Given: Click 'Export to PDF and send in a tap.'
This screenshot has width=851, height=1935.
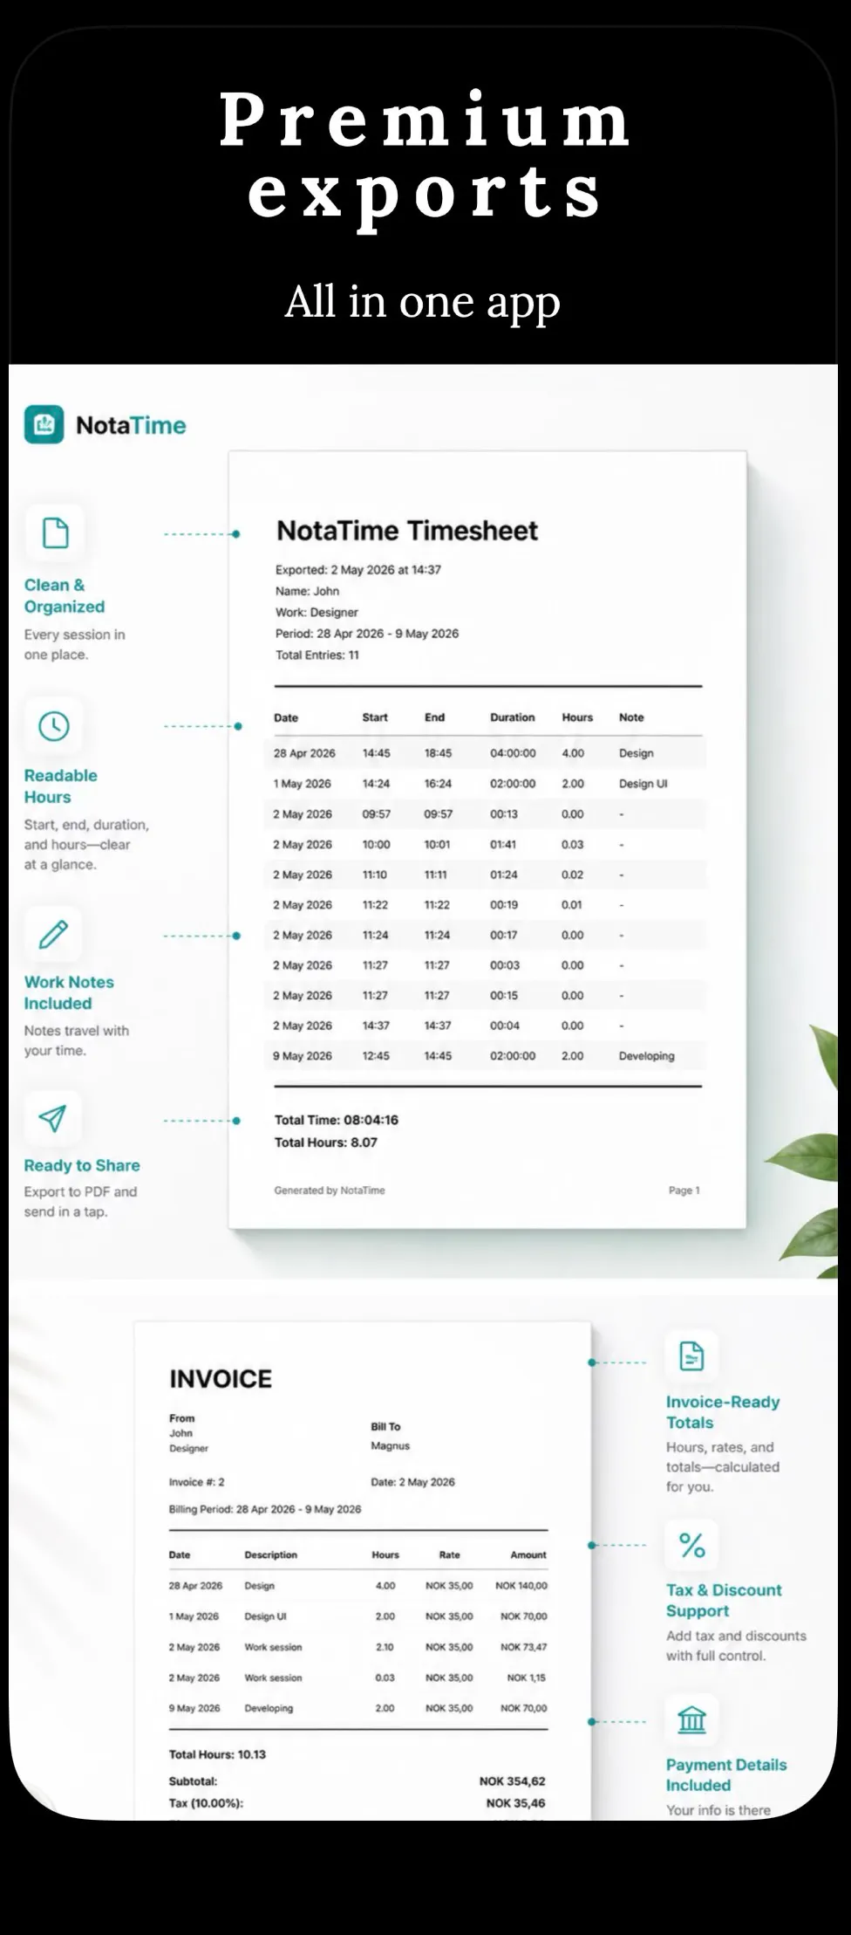Looking at the screenshot, I should (80, 1202).
